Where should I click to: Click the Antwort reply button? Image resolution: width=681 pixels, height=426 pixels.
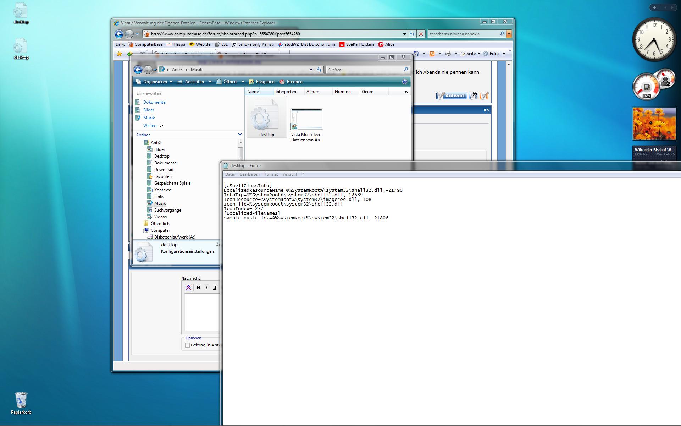tap(452, 96)
